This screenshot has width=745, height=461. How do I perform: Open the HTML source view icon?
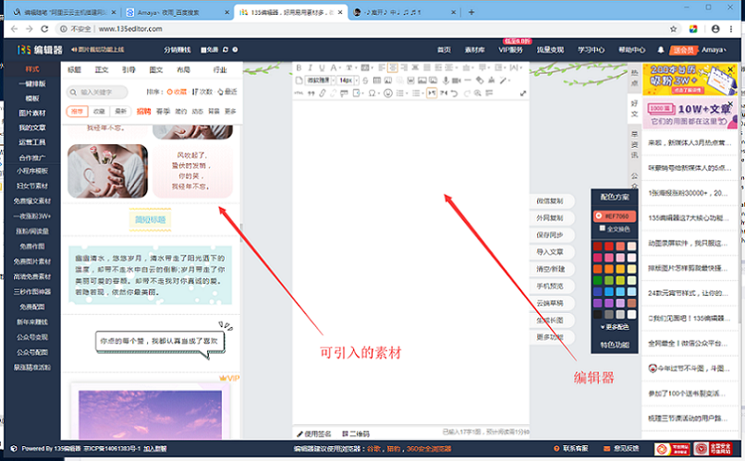coord(299,93)
